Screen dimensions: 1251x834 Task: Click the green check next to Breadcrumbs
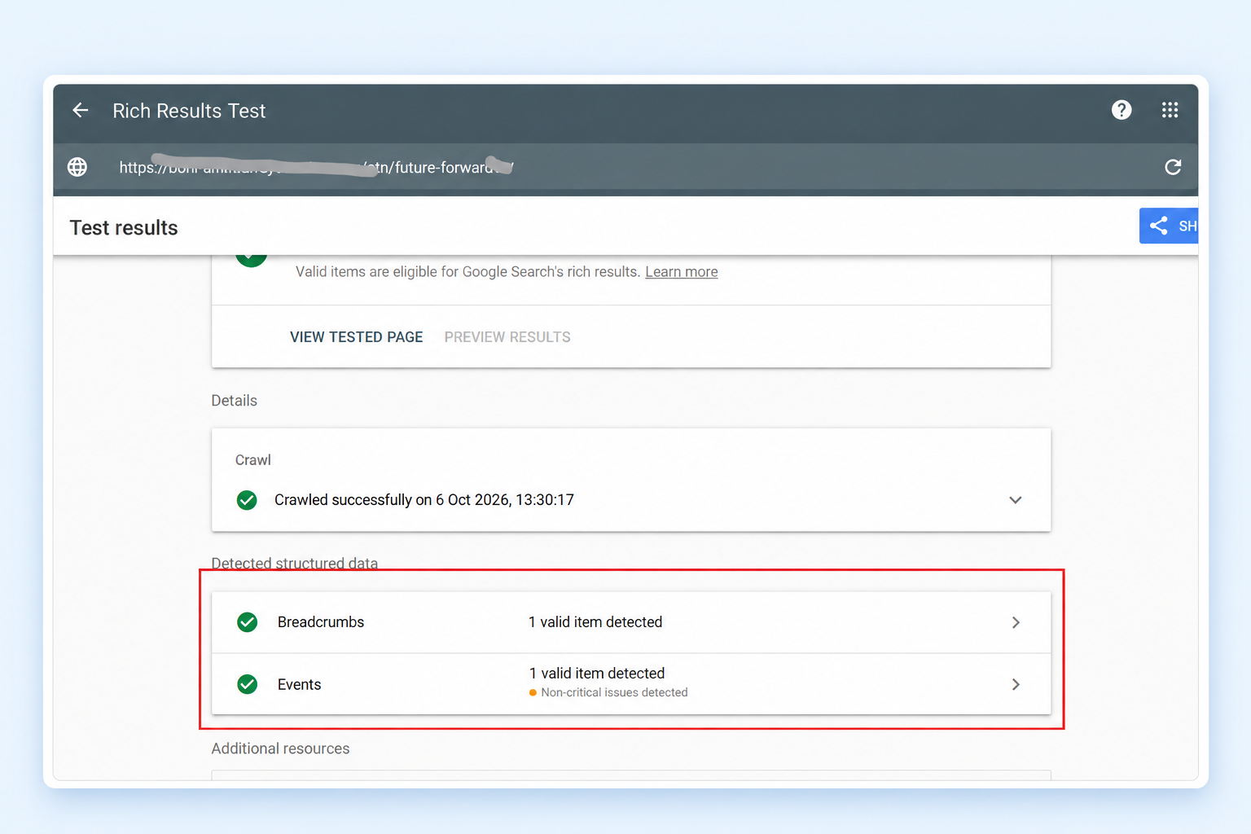click(x=247, y=622)
